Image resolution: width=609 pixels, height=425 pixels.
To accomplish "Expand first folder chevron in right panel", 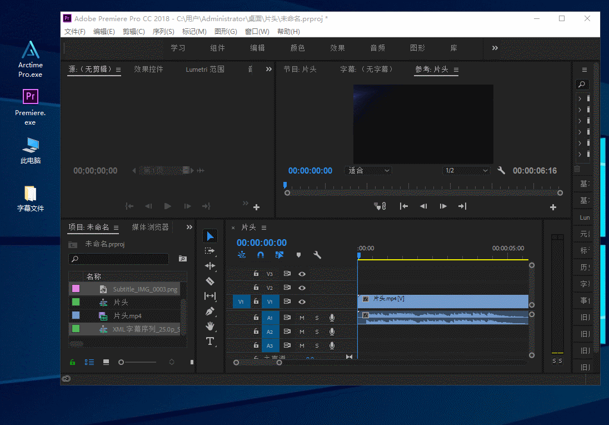I will point(580,99).
